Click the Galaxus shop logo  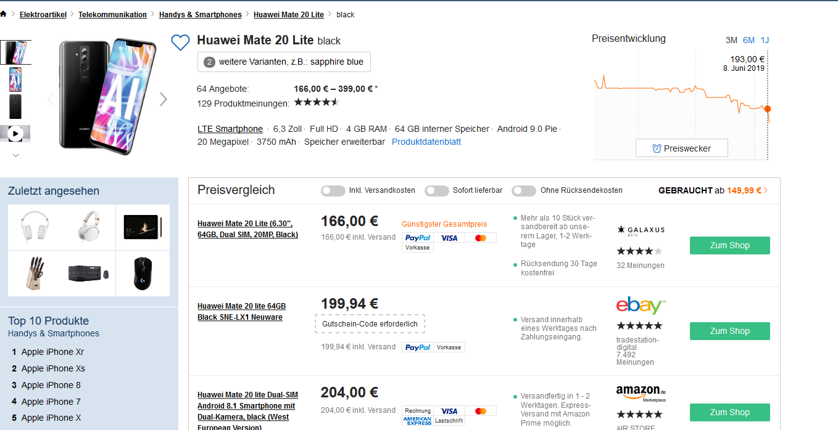pos(641,230)
